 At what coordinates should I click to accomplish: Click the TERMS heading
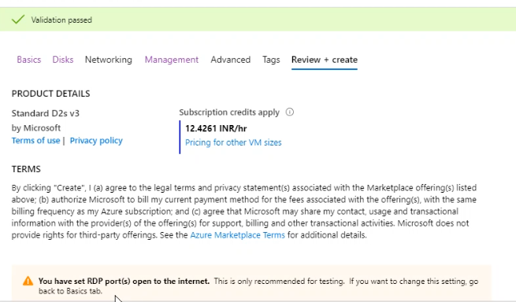26,169
